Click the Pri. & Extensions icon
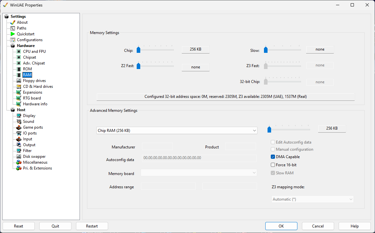The height and width of the screenshot is (233, 375). [x=19, y=168]
